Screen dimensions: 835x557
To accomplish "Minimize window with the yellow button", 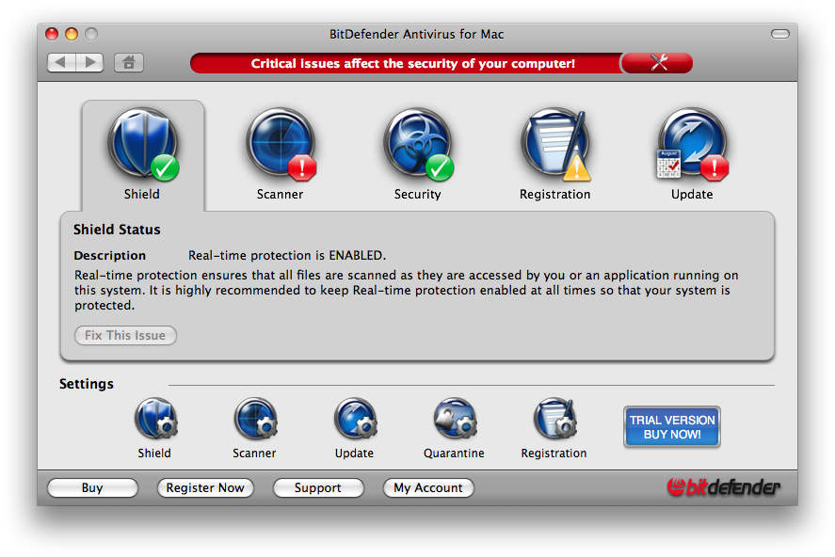I will click(x=72, y=34).
